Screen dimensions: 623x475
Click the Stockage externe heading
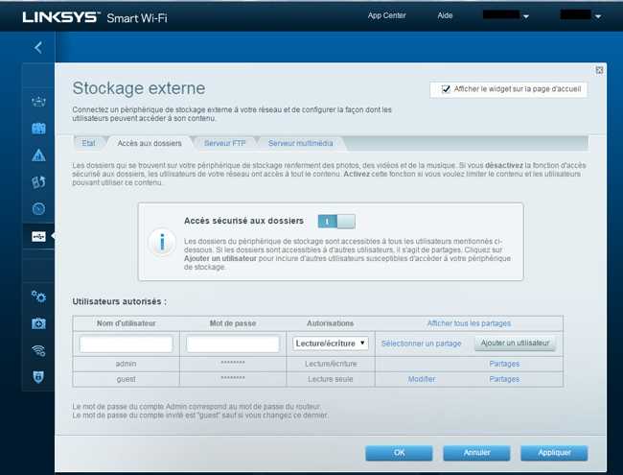139,88
